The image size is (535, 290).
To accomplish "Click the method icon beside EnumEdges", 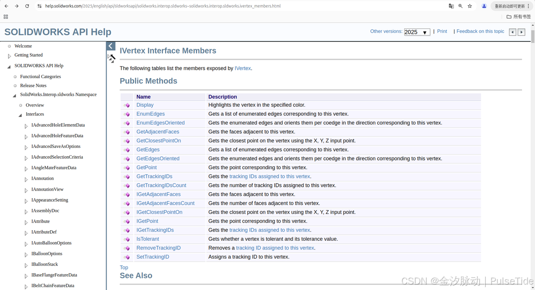I will (127, 114).
